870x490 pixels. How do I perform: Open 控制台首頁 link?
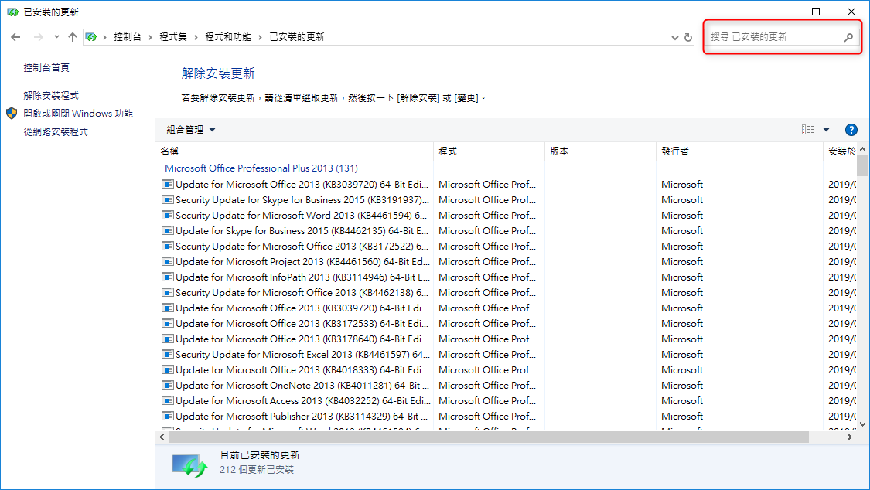[46, 67]
